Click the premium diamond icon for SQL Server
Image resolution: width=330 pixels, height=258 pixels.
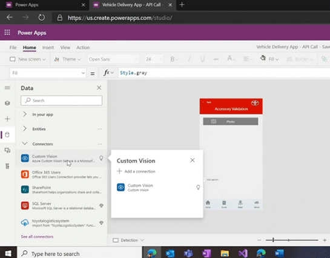tap(101, 205)
